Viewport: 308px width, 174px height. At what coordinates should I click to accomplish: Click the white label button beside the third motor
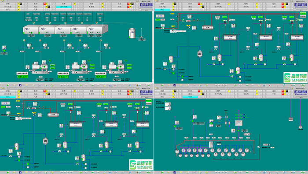100,73
